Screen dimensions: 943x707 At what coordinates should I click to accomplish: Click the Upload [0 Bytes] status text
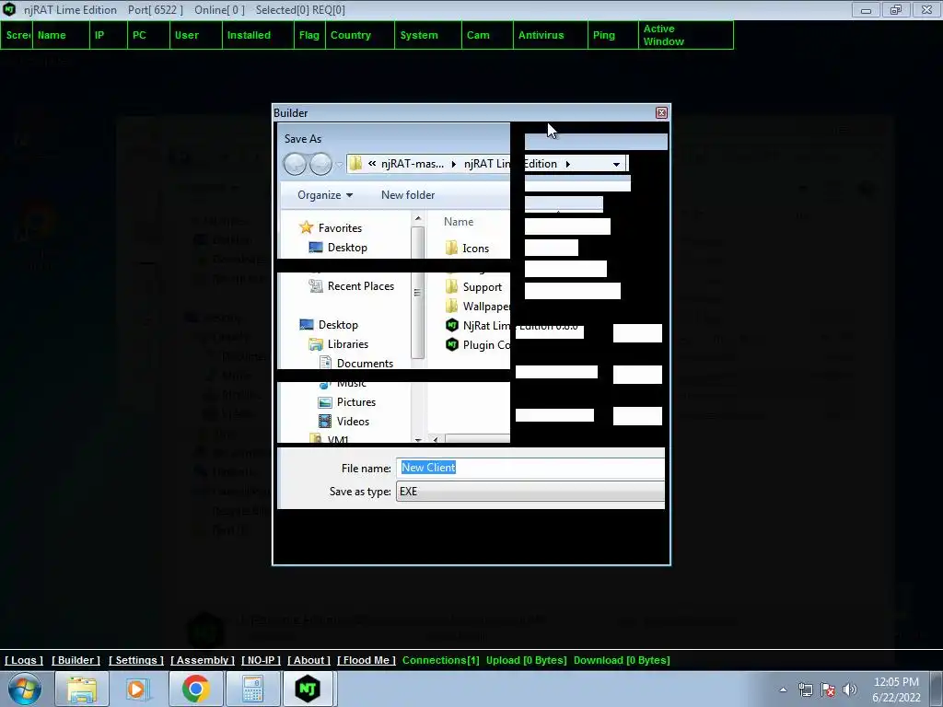point(526,660)
